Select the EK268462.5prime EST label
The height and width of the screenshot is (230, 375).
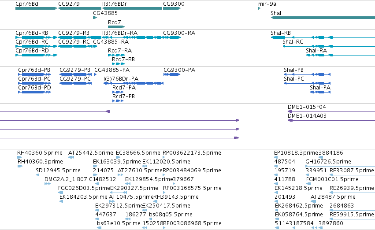pyautogui.click(x=299, y=206)
